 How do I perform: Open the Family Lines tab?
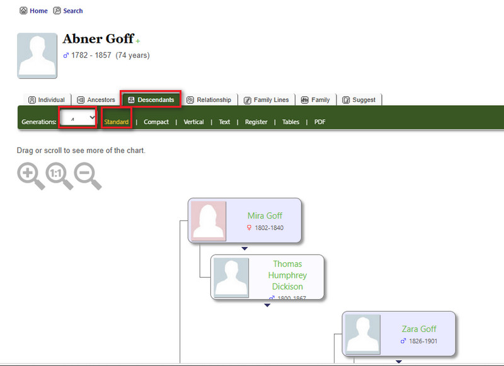point(266,100)
